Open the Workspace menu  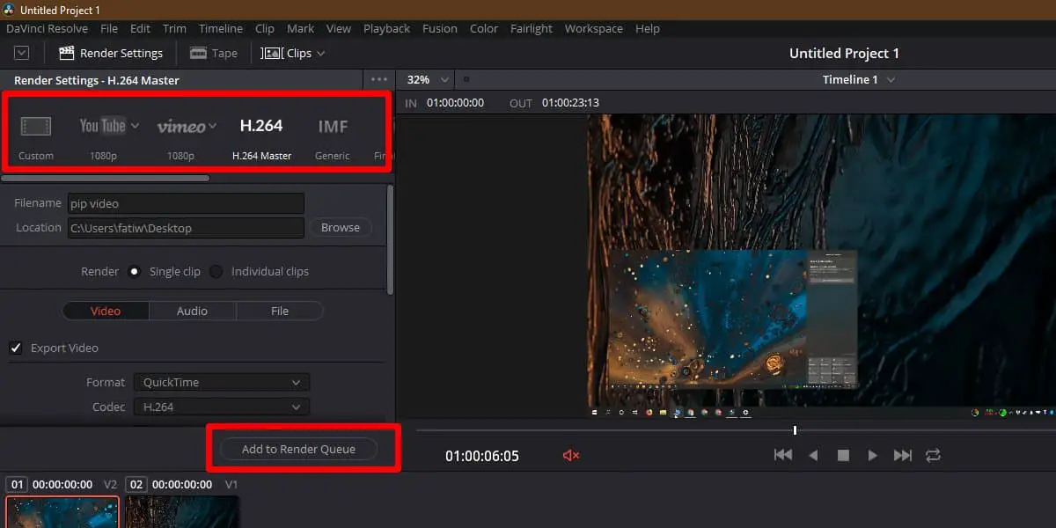pos(594,28)
